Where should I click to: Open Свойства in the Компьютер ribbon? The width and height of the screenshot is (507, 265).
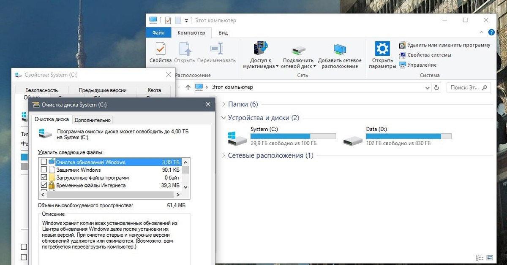pos(161,53)
